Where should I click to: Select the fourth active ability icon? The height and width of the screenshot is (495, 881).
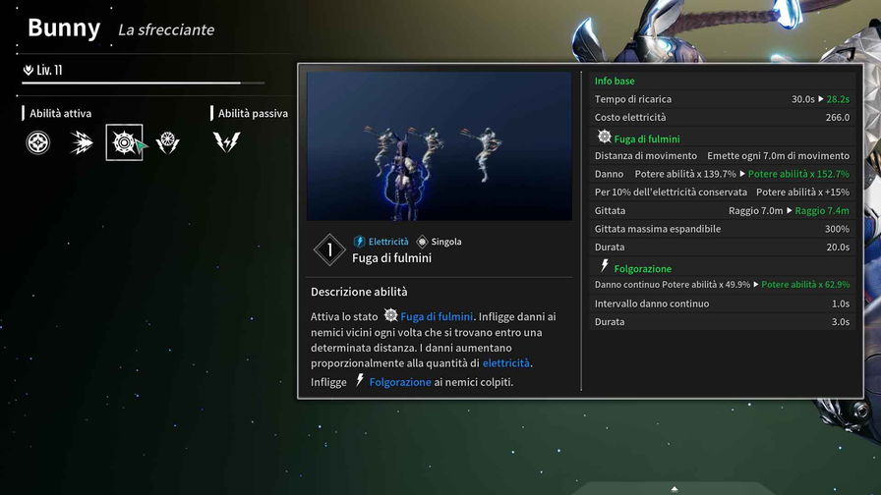coord(167,143)
